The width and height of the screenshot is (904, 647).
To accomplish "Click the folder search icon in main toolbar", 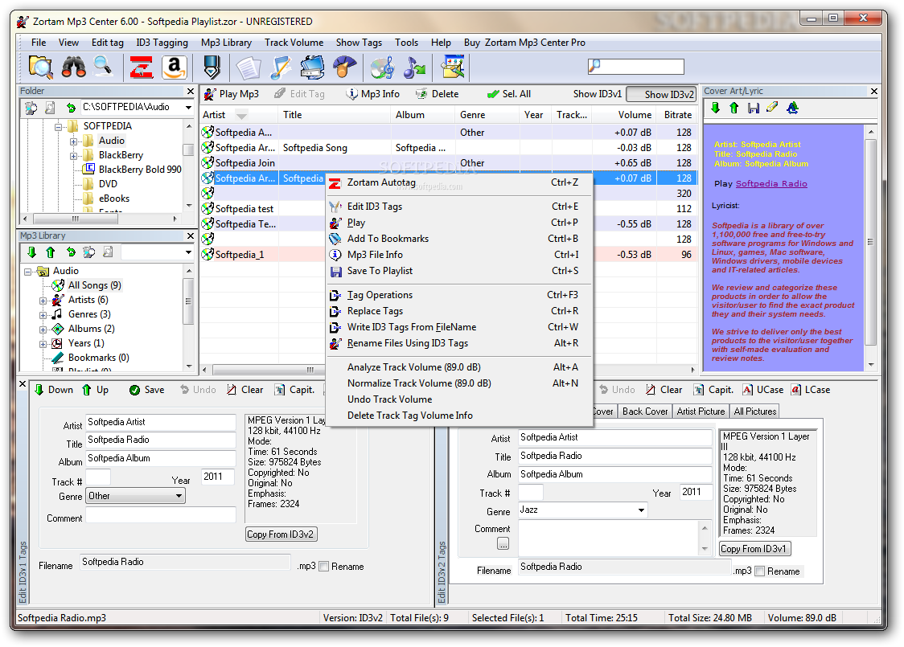I will pos(40,68).
